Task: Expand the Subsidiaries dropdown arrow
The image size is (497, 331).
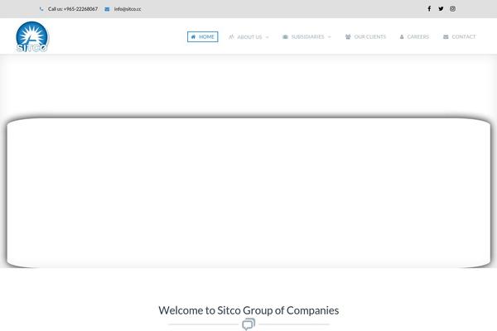Action: point(330,37)
